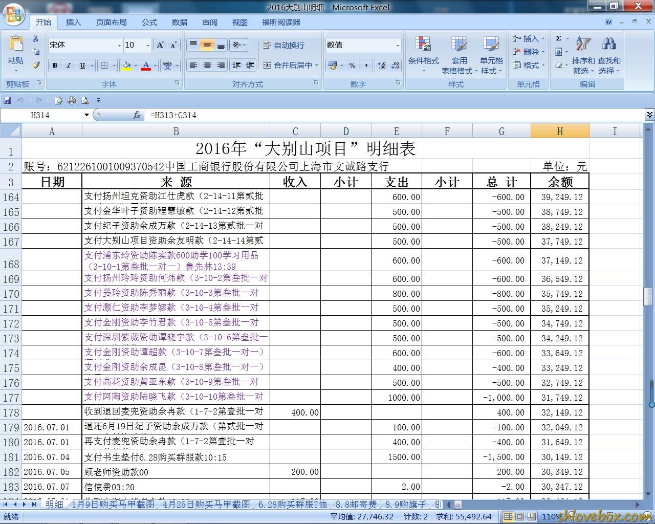The image size is (655, 524).
Task: Click the fx insert function icon
Action: point(137,115)
